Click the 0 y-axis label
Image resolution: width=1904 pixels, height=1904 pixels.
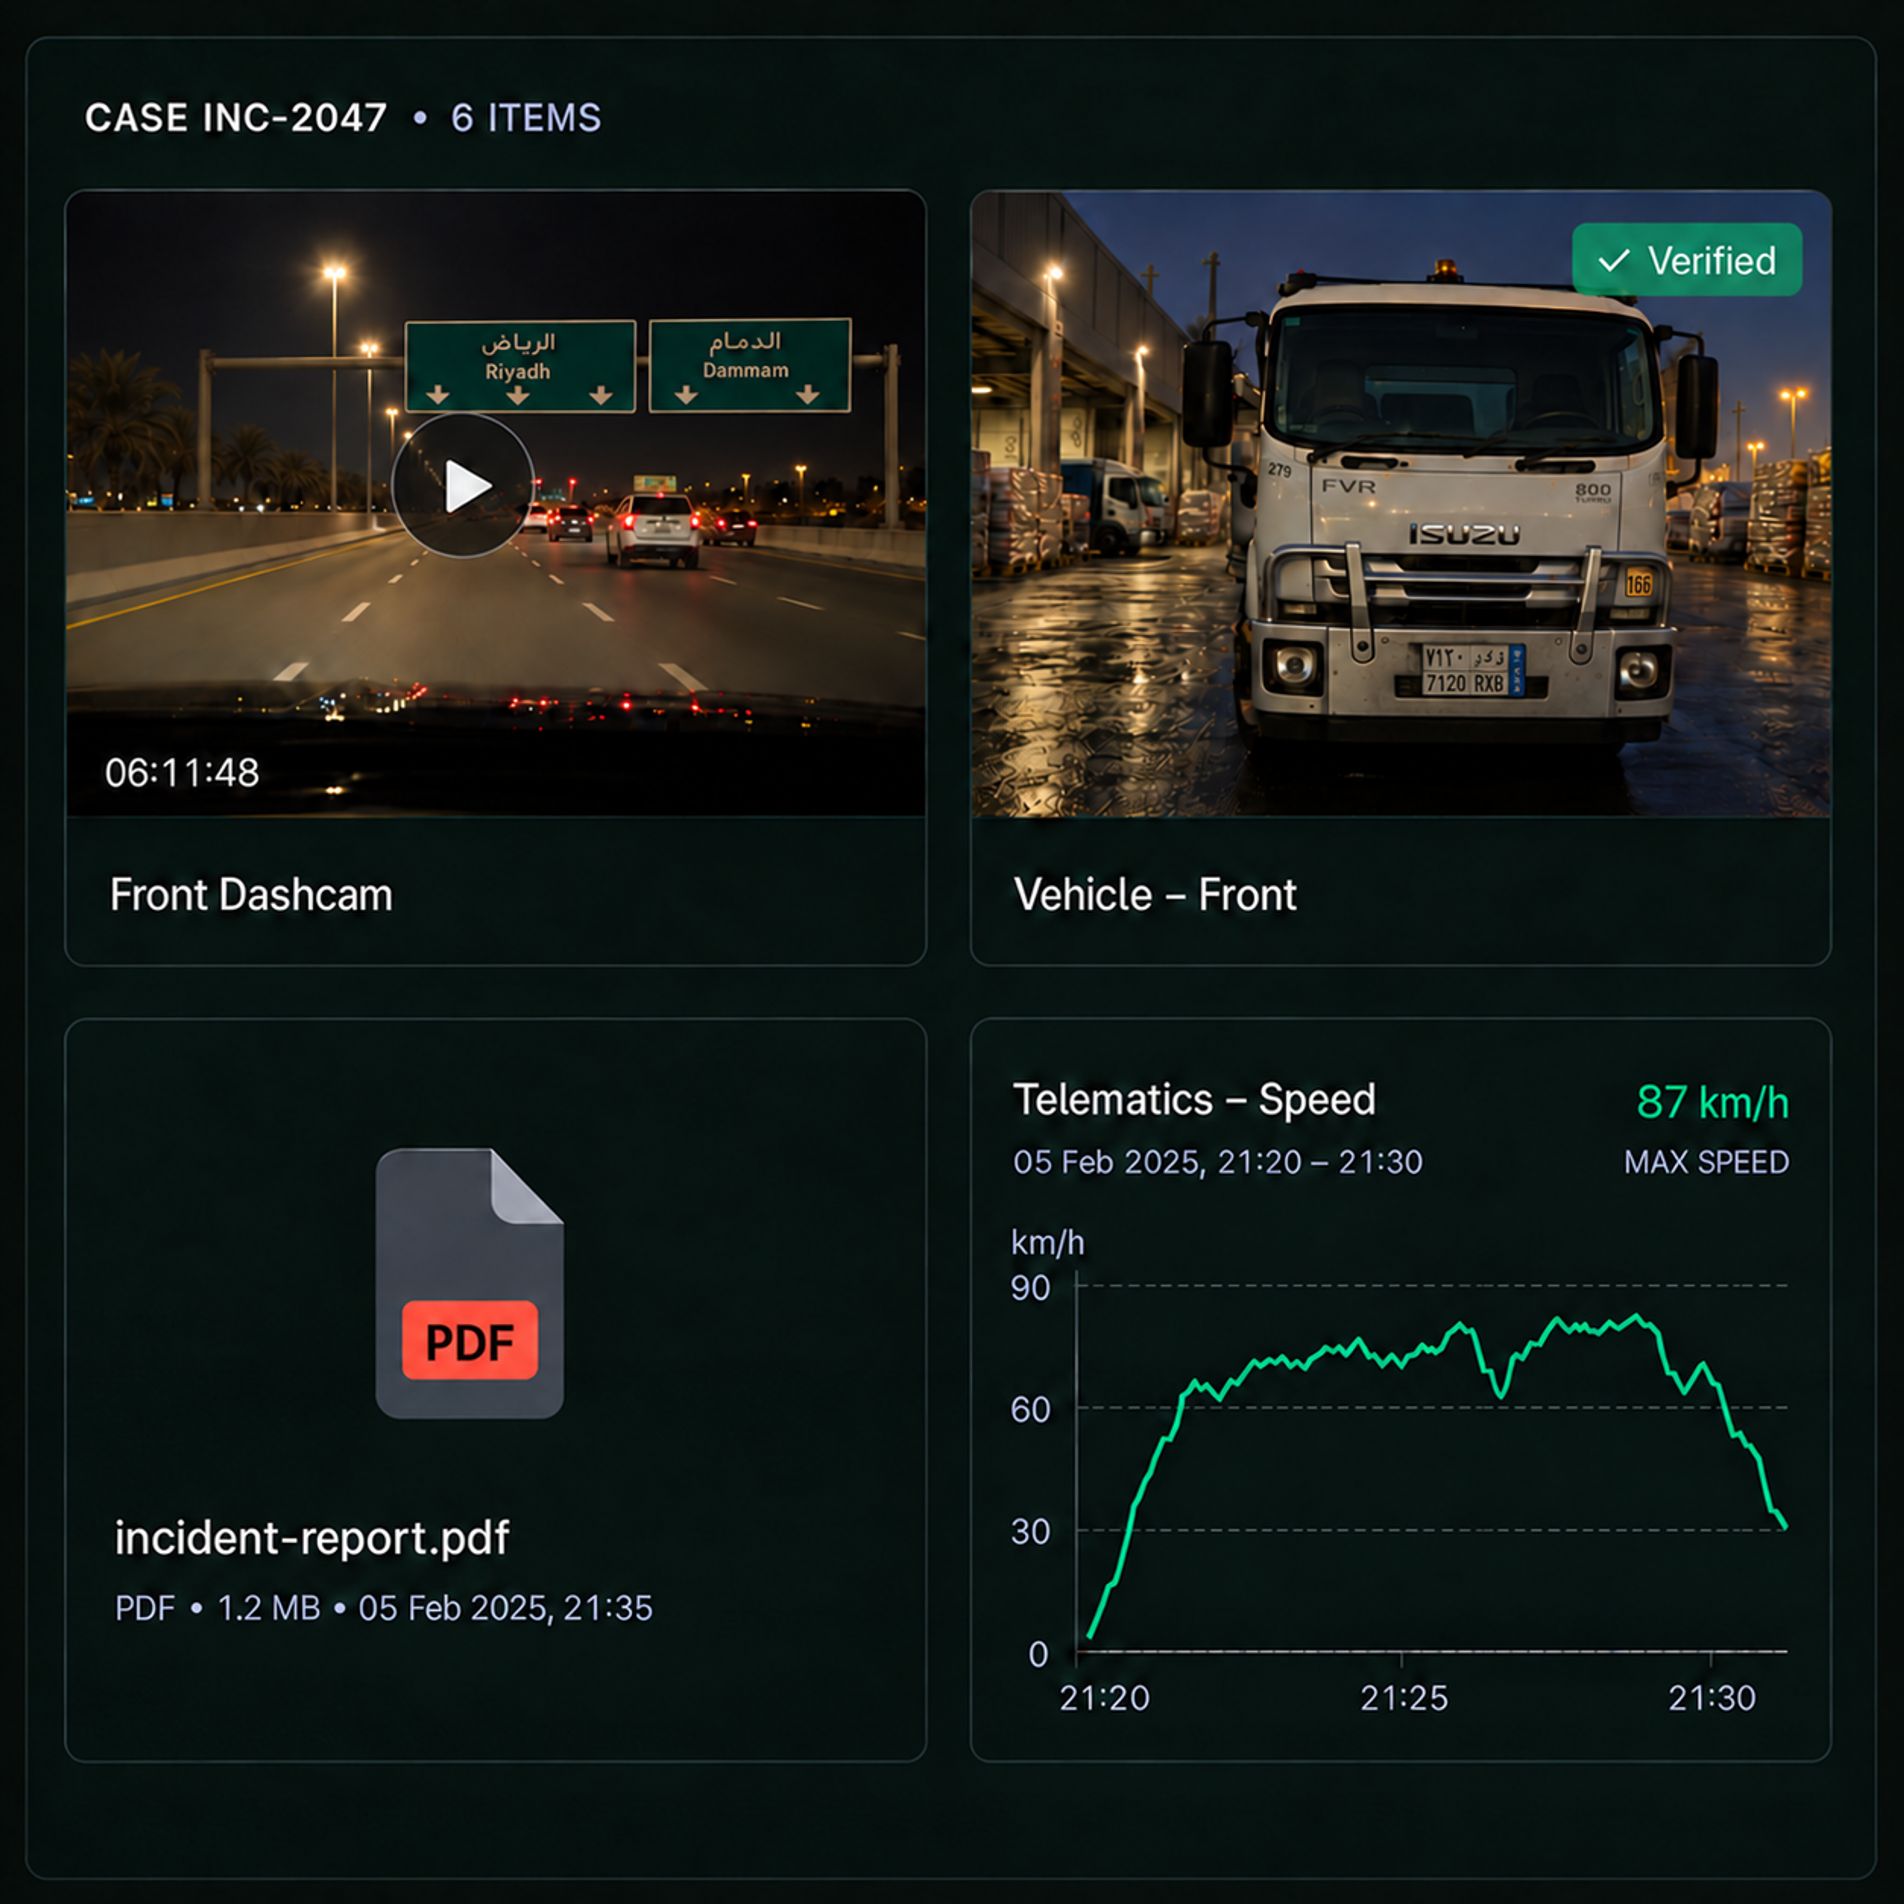click(x=1039, y=1654)
